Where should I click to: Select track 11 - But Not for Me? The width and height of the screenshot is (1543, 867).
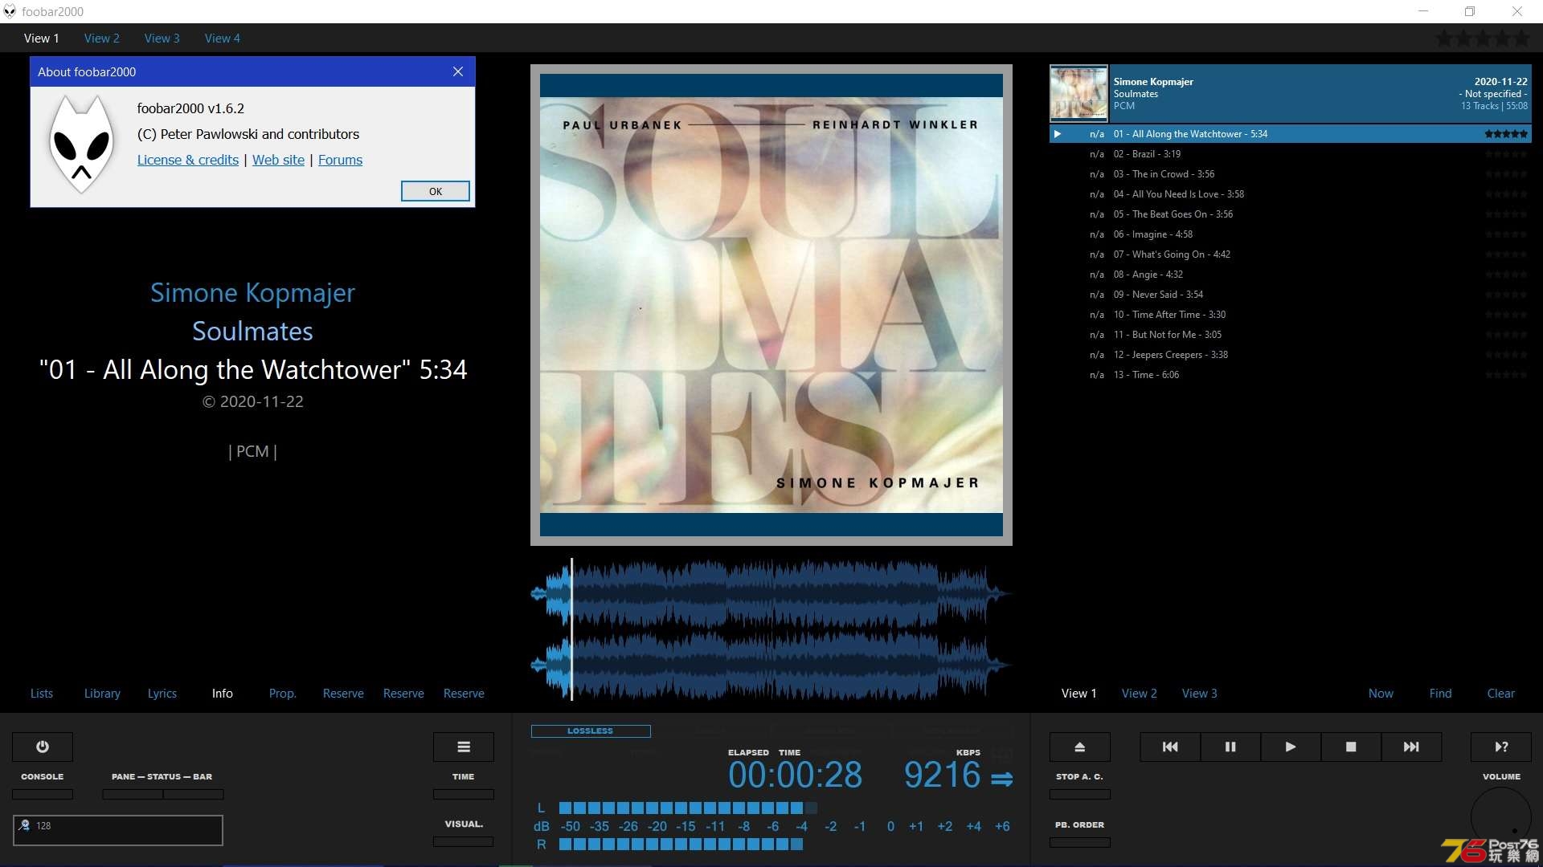[1291, 335]
